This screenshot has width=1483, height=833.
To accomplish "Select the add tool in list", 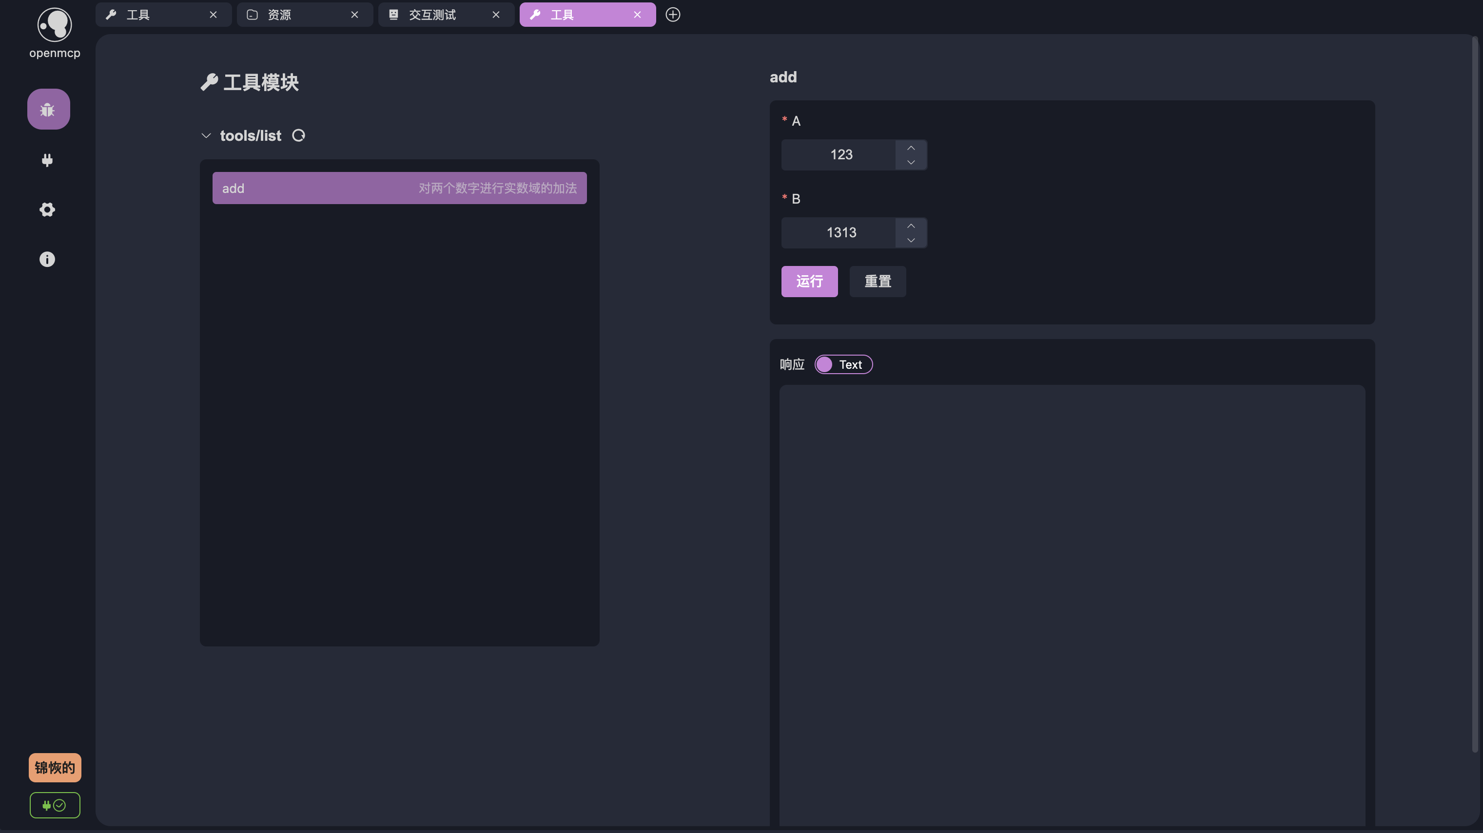I will click(399, 188).
